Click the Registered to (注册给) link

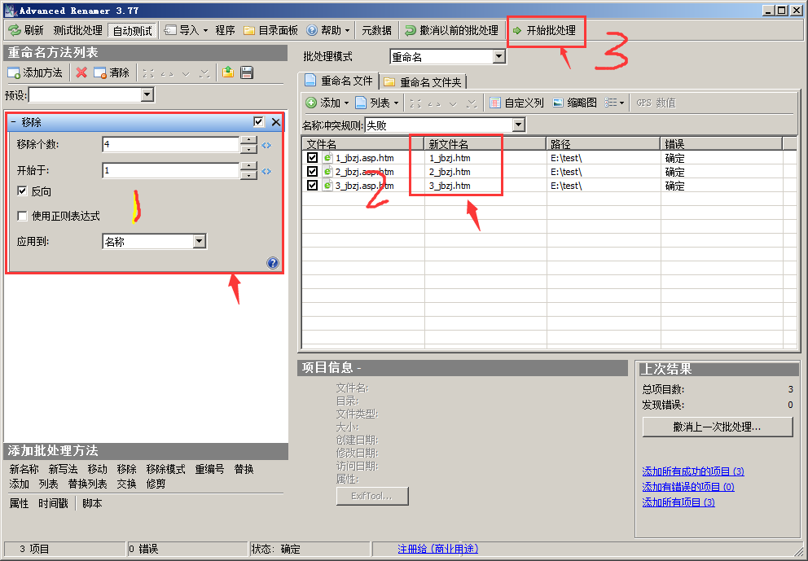click(438, 549)
